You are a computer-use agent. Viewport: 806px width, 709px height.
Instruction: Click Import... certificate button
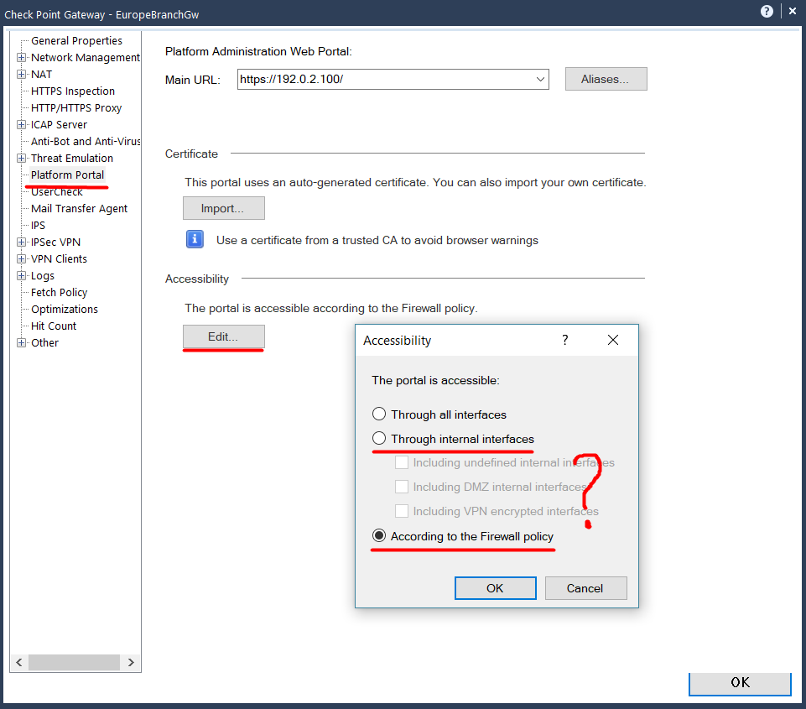pos(224,208)
